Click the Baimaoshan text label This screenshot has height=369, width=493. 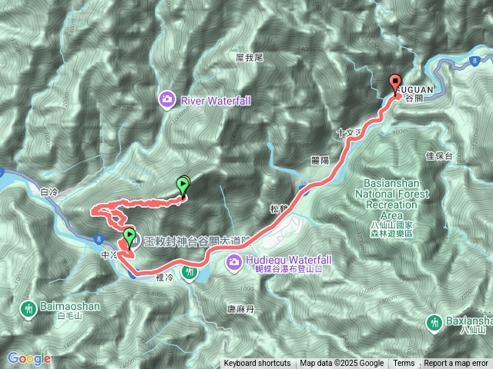pos(70,306)
